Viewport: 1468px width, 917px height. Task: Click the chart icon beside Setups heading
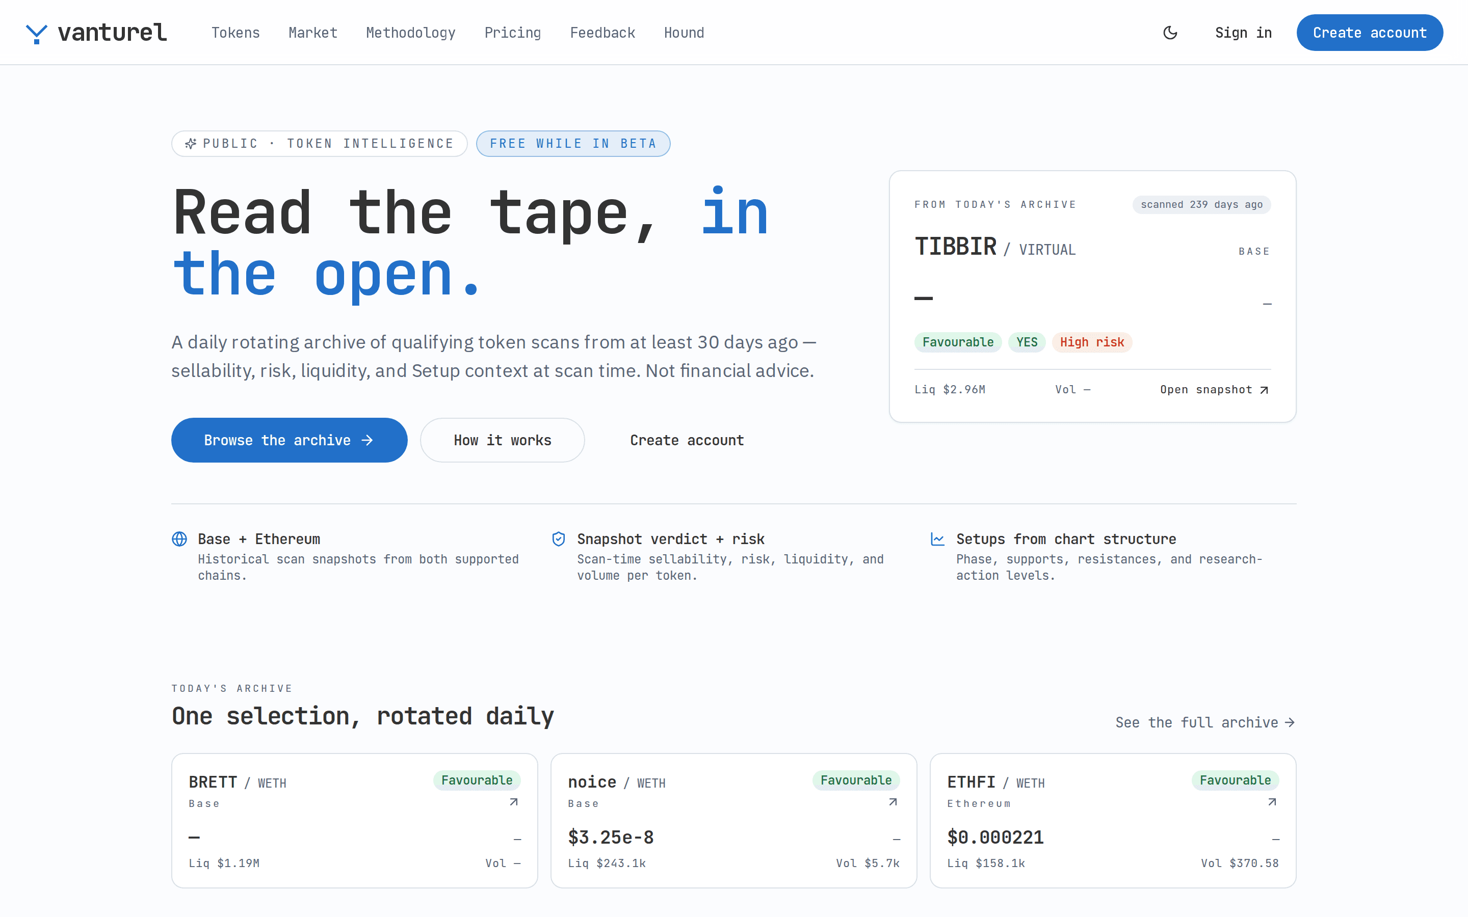[x=938, y=538]
